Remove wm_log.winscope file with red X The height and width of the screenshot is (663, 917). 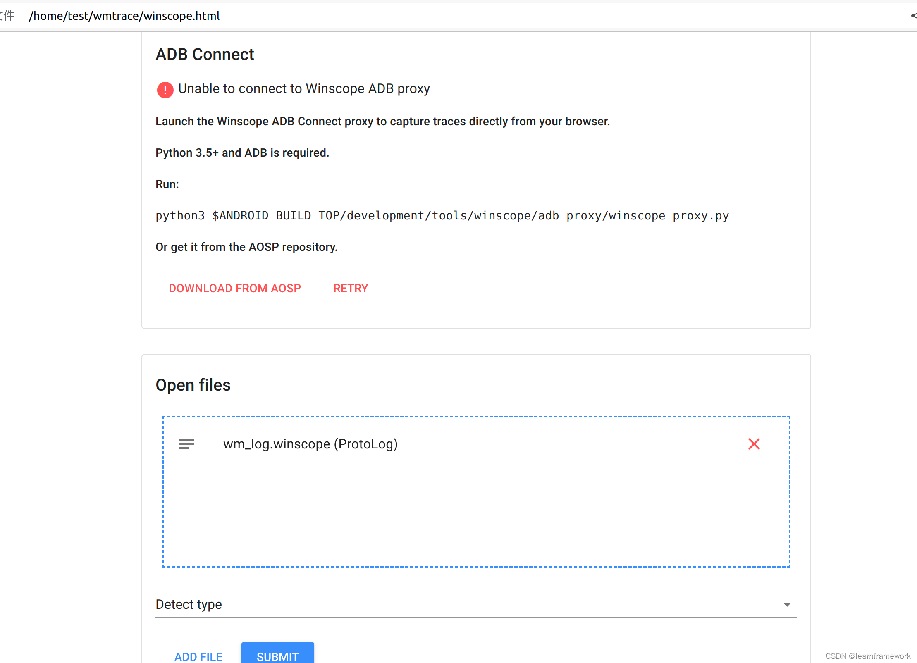pos(754,444)
